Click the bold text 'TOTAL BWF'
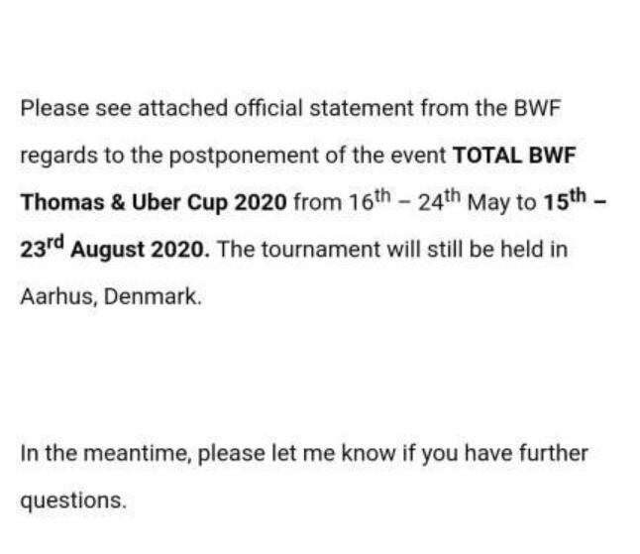640x554 pixels. coord(514,156)
